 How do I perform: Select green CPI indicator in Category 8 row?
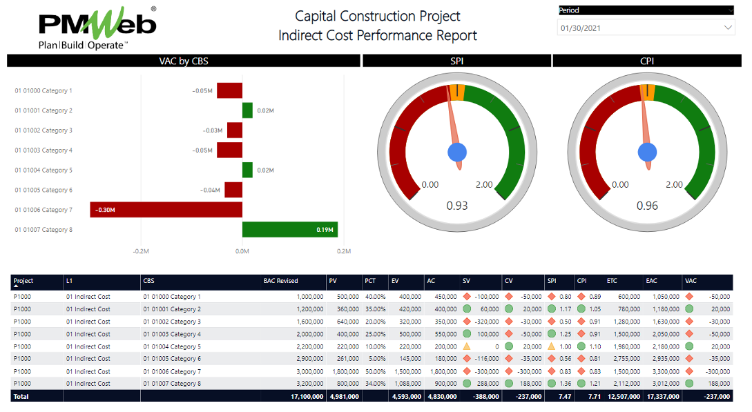581,384
